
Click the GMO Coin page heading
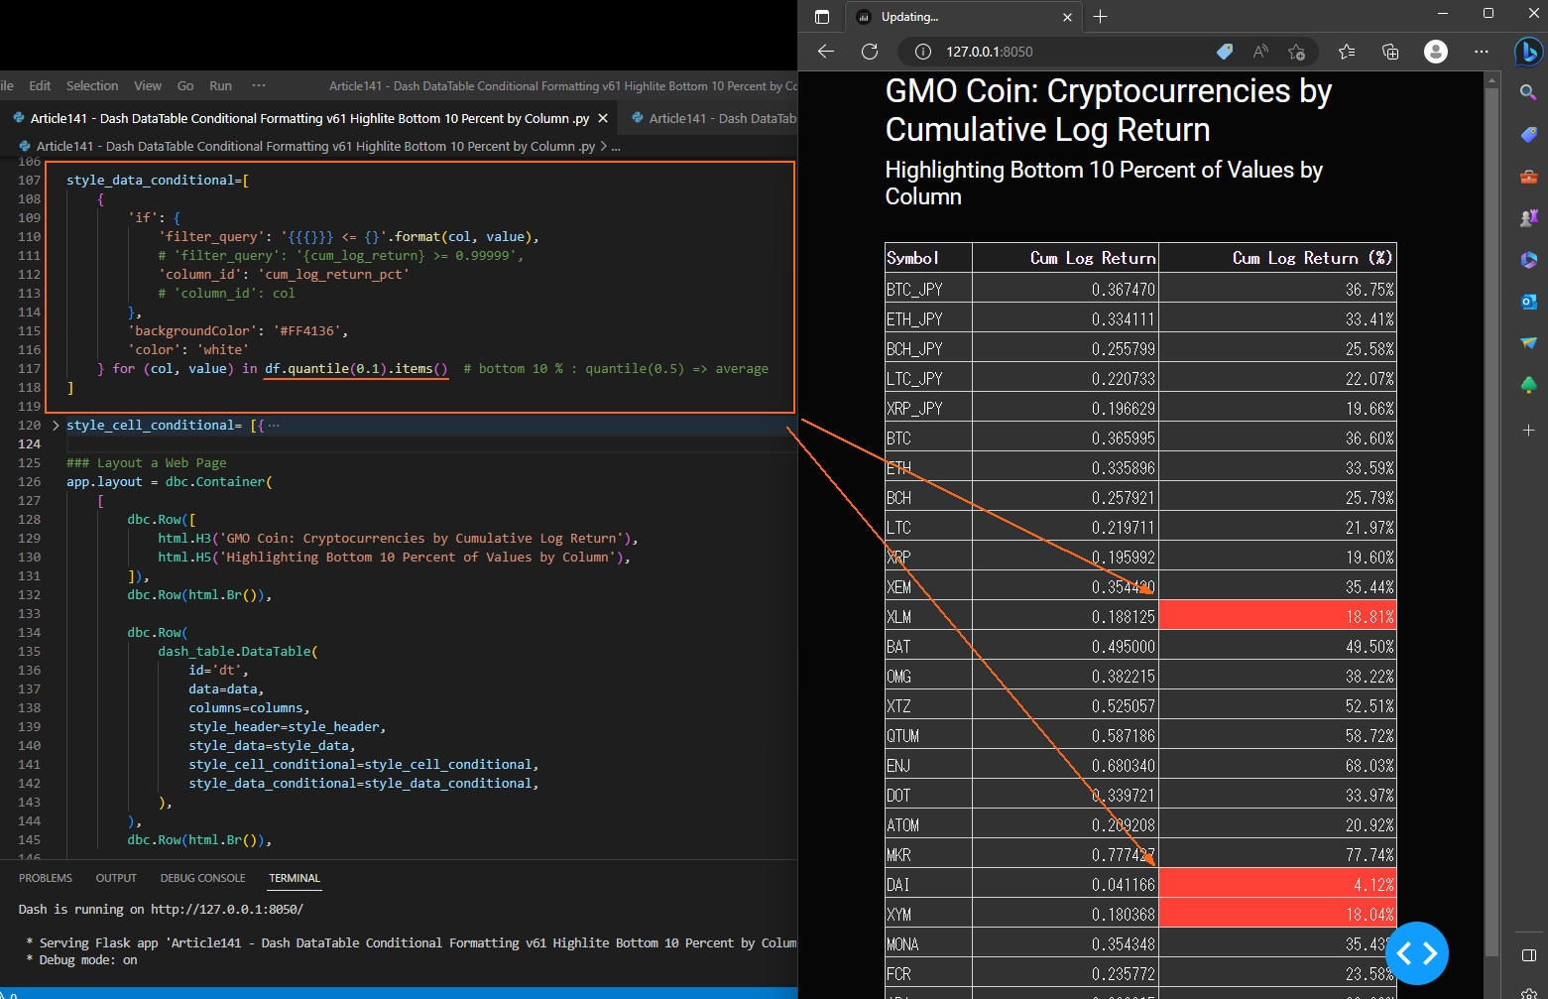click(1108, 110)
